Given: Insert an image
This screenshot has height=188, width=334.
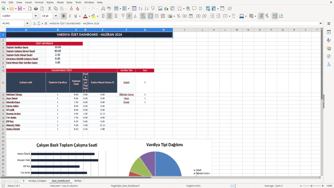Looking at the screenshot, I should coord(160,9).
